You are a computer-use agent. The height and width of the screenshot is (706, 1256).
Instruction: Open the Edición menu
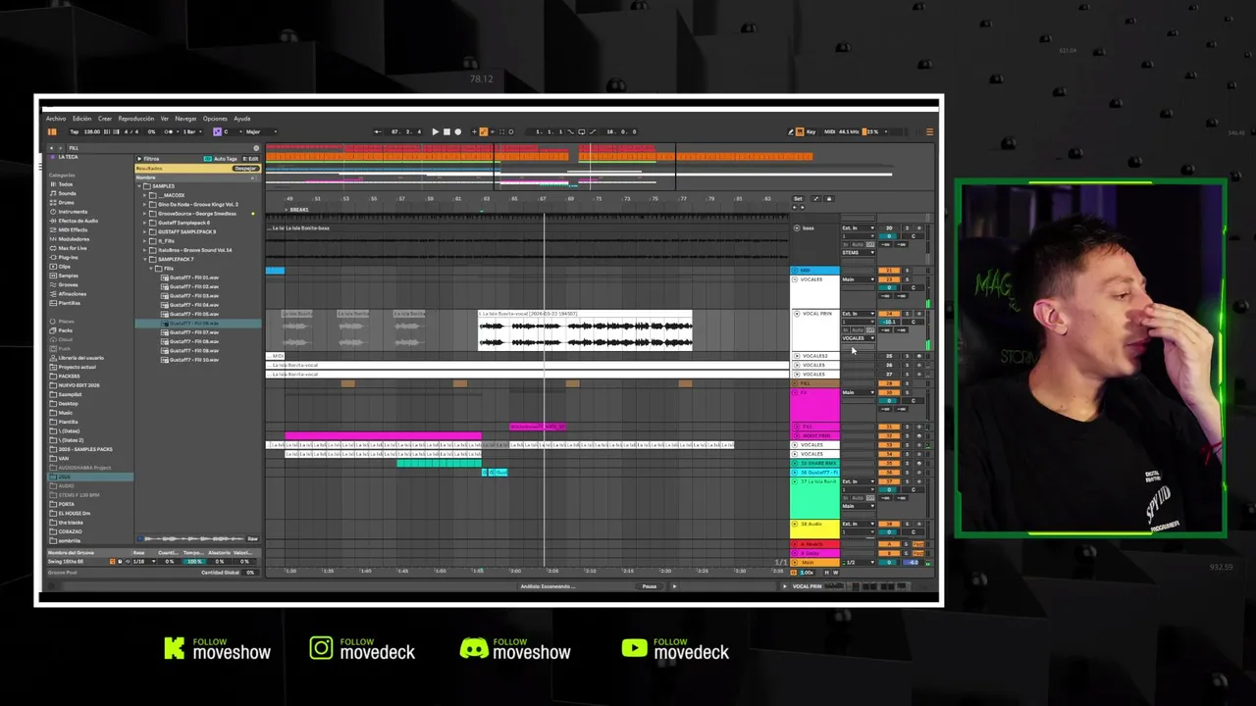pyautogui.click(x=81, y=119)
